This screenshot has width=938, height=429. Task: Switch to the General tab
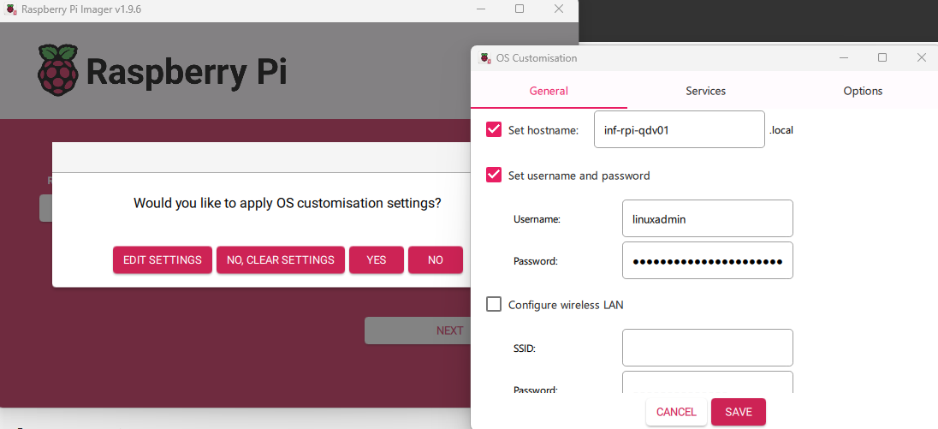click(549, 91)
